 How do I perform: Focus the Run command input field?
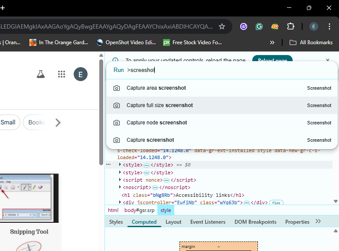point(222,70)
